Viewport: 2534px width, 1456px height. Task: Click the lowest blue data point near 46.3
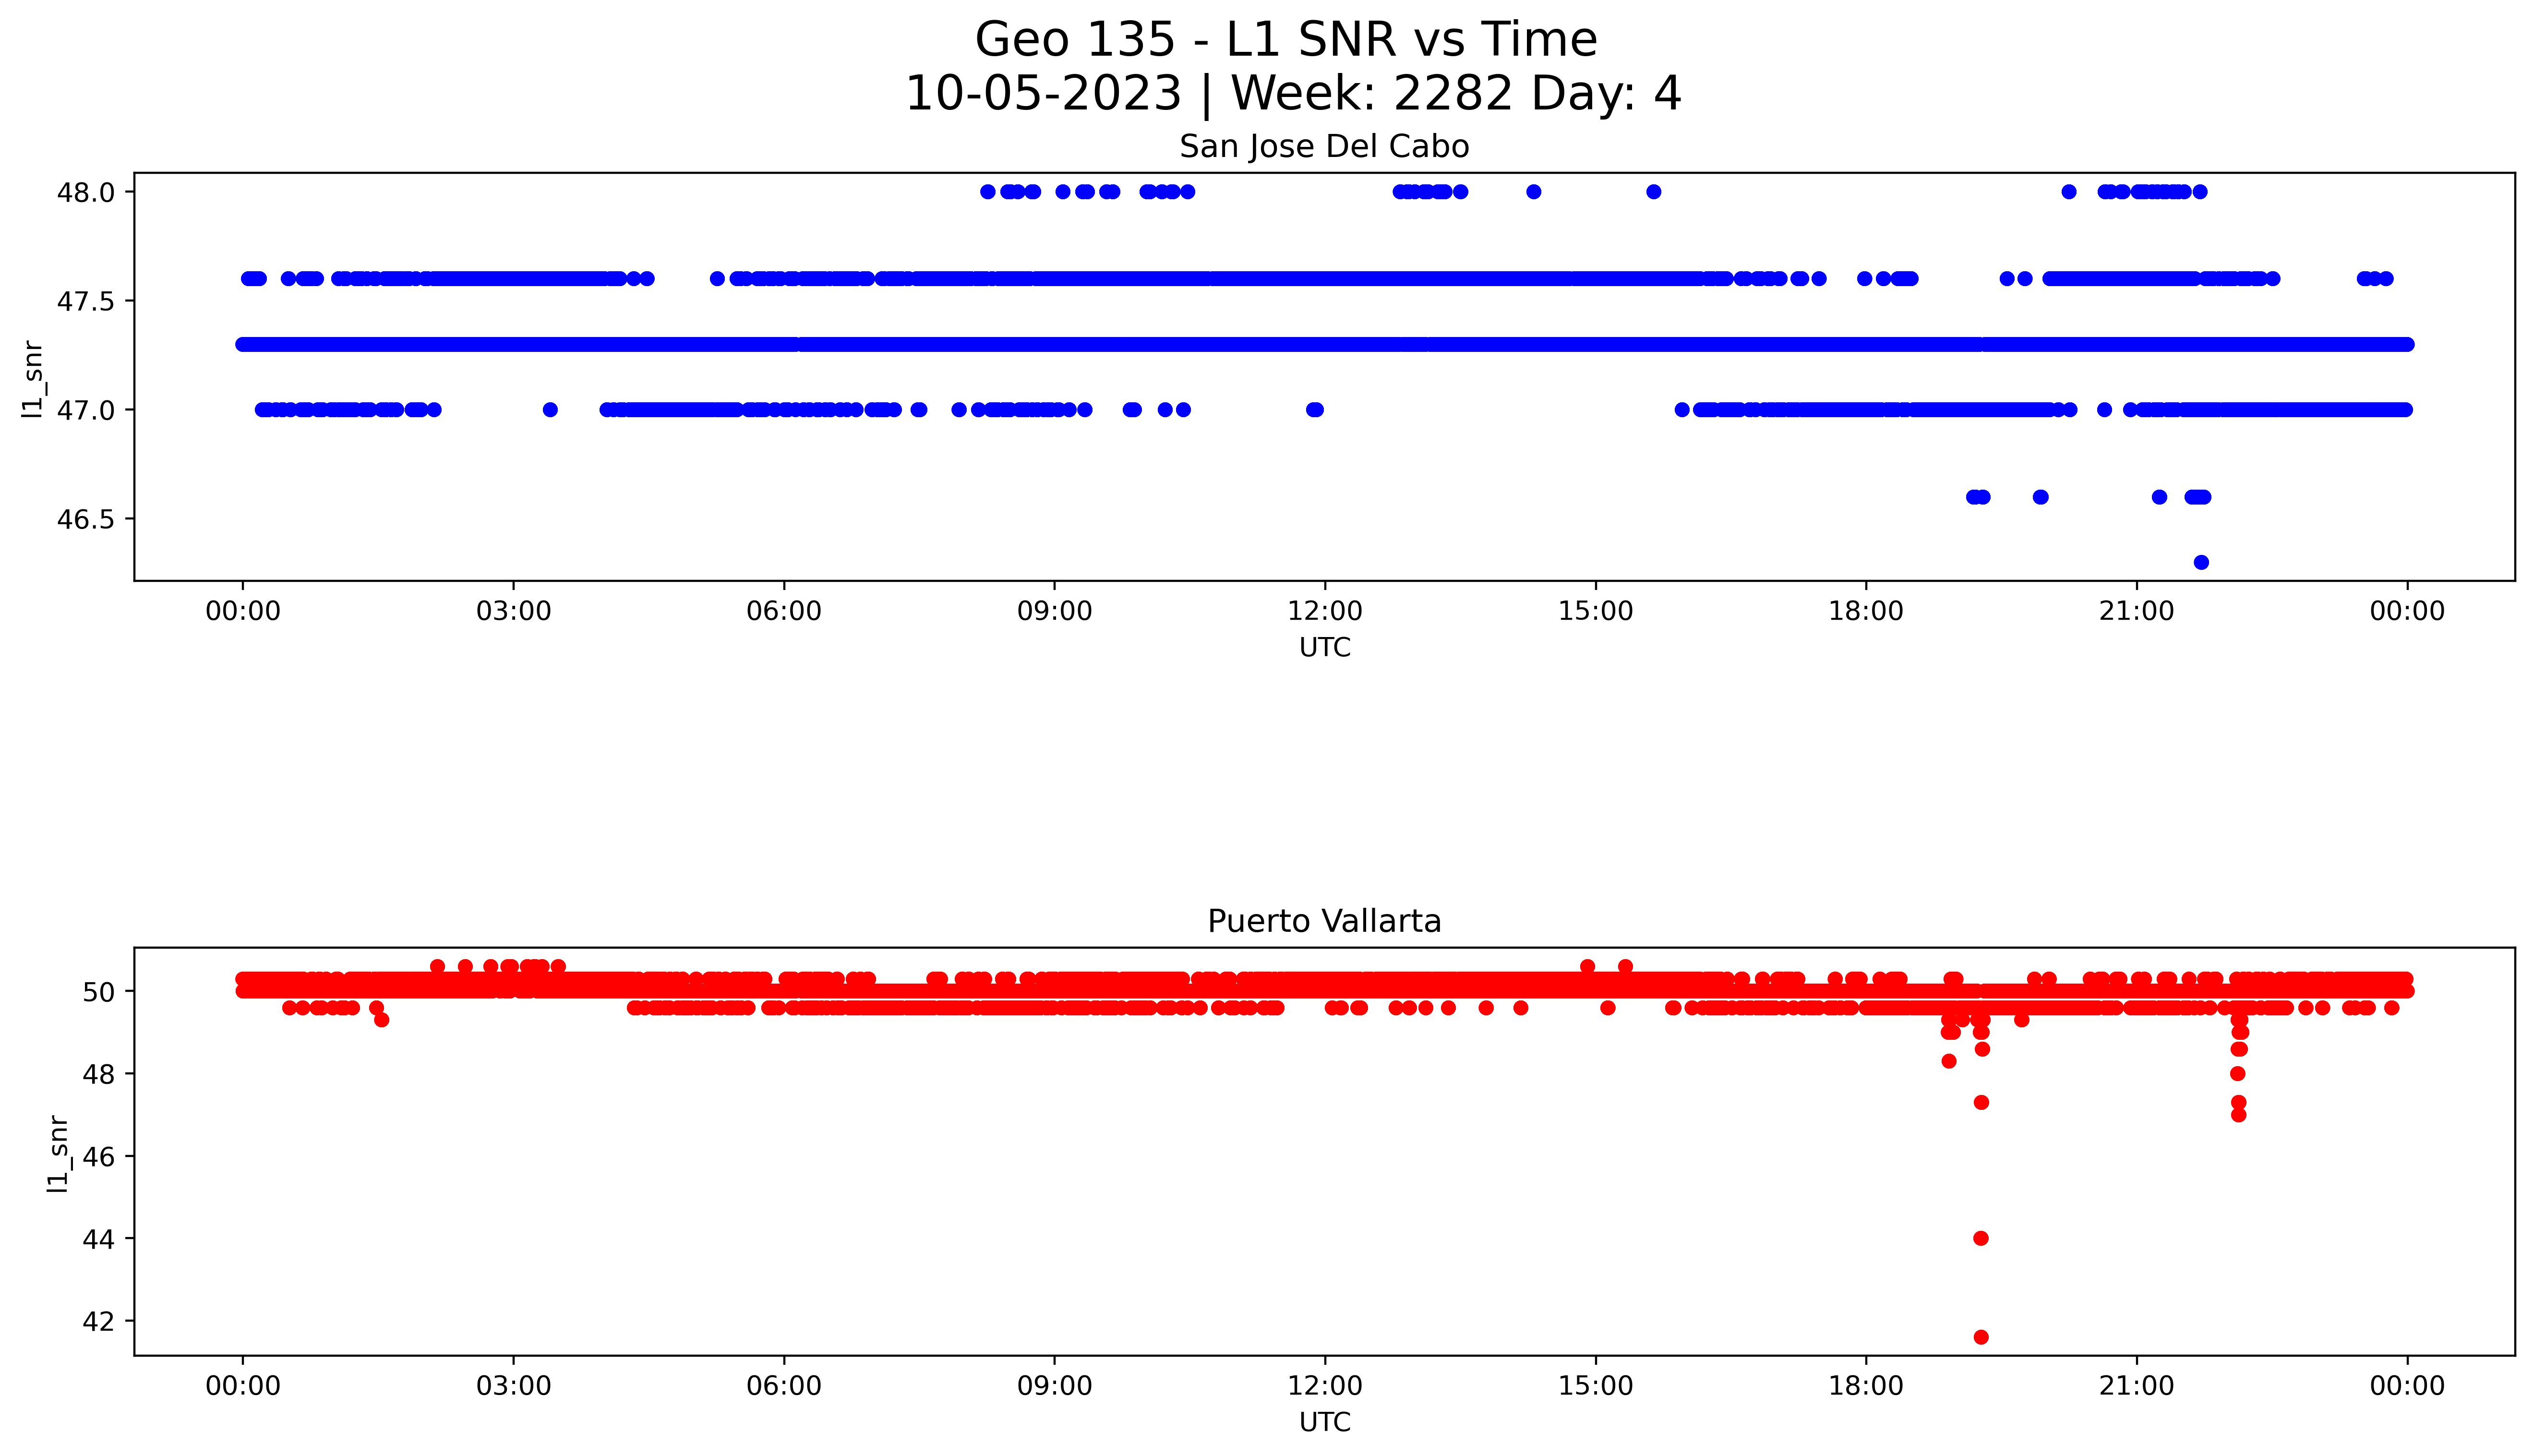click(x=2201, y=562)
